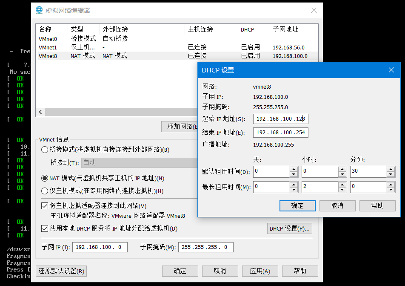Click the 结束 IP 地址 field
Screen dimensions: 405x286
pyautogui.click(x=280, y=133)
